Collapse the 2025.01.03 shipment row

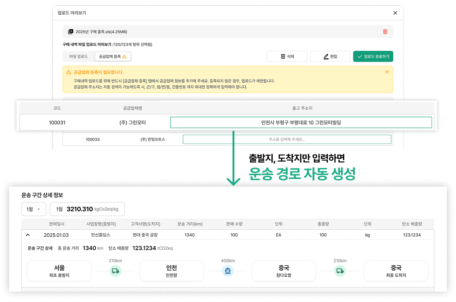[28, 235]
